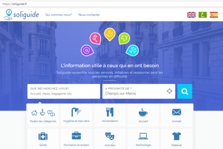This screenshot has width=223, height=149.
Task: Click the green house map pin icon
Action: coord(124,38)
